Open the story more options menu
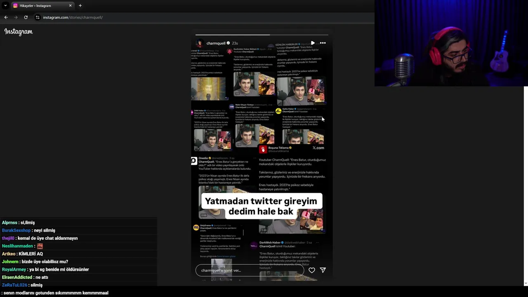The width and height of the screenshot is (528, 297). pyautogui.click(x=323, y=43)
